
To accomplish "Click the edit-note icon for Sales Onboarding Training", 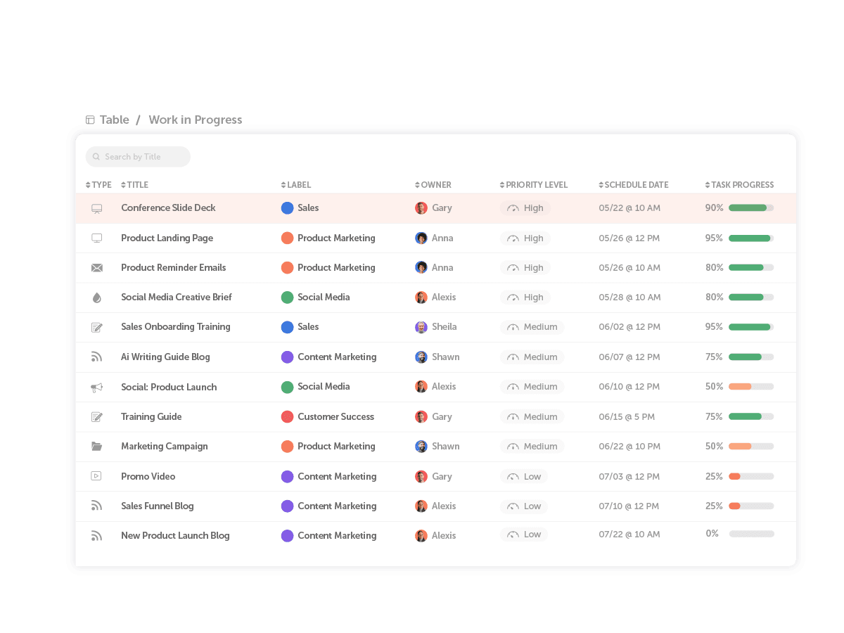I will 97,327.
